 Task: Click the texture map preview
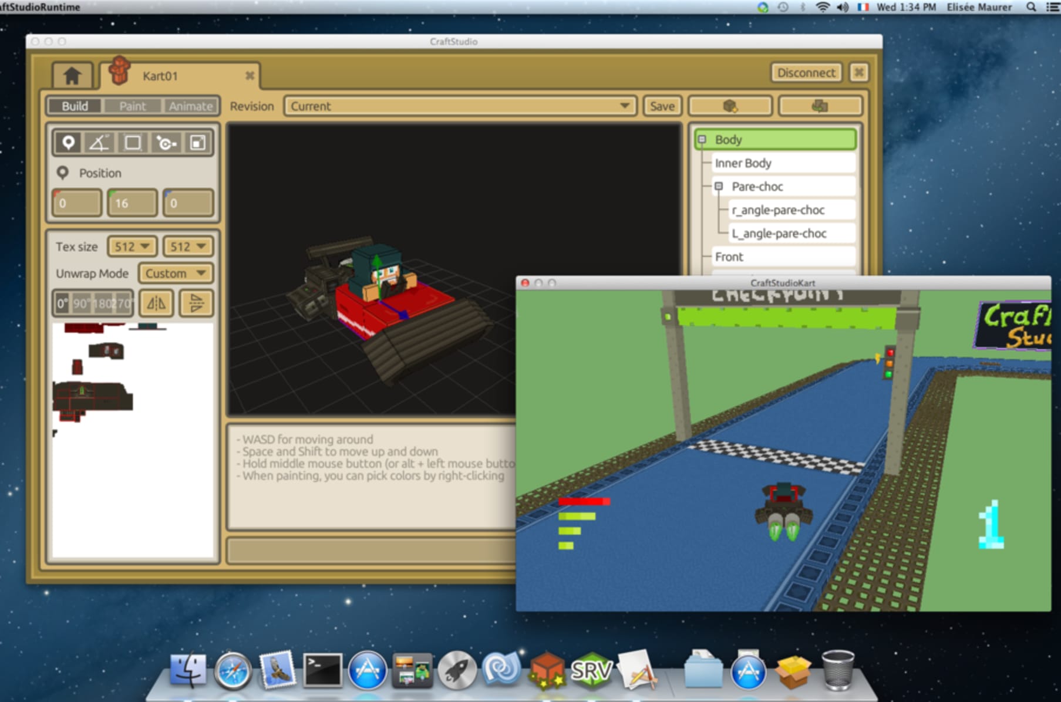(133, 440)
